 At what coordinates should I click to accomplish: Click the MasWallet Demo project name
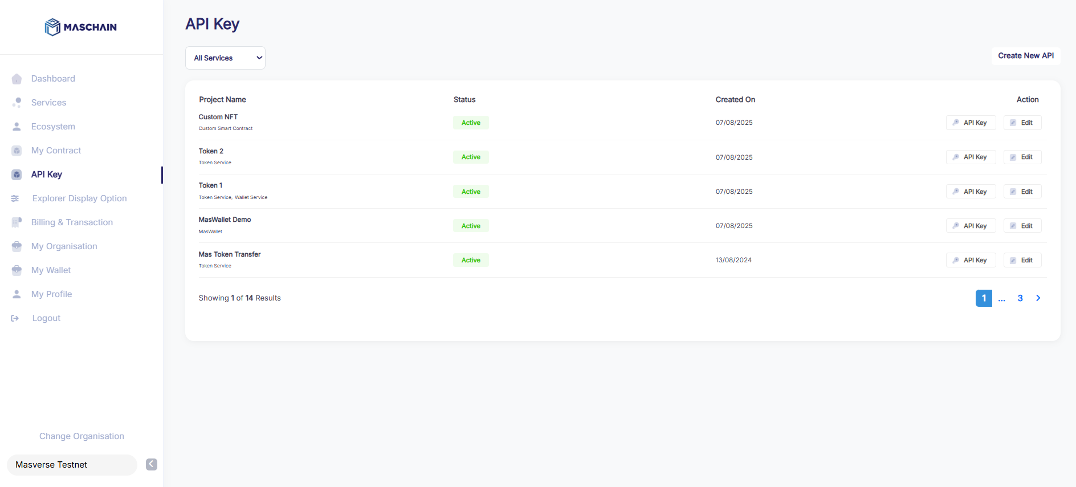coord(225,220)
